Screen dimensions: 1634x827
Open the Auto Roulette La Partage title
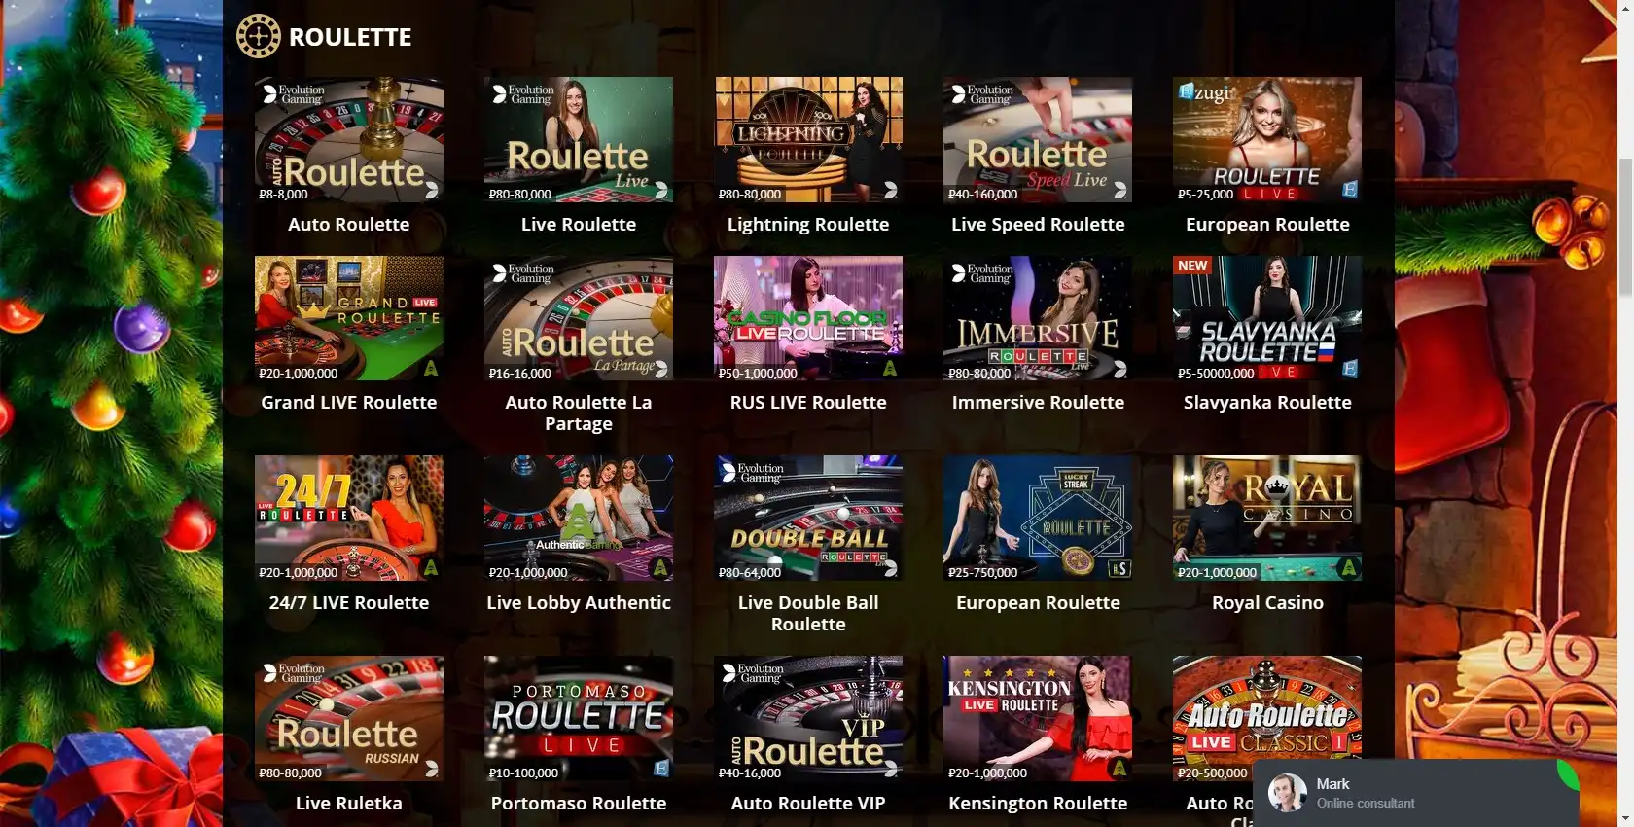[579, 413]
